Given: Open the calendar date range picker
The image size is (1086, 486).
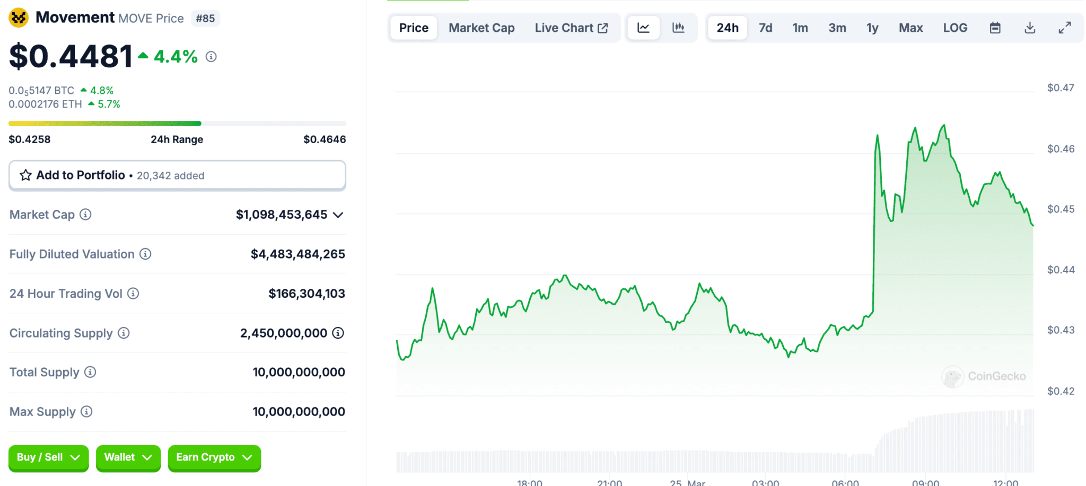Looking at the screenshot, I should tap(995, 28).
